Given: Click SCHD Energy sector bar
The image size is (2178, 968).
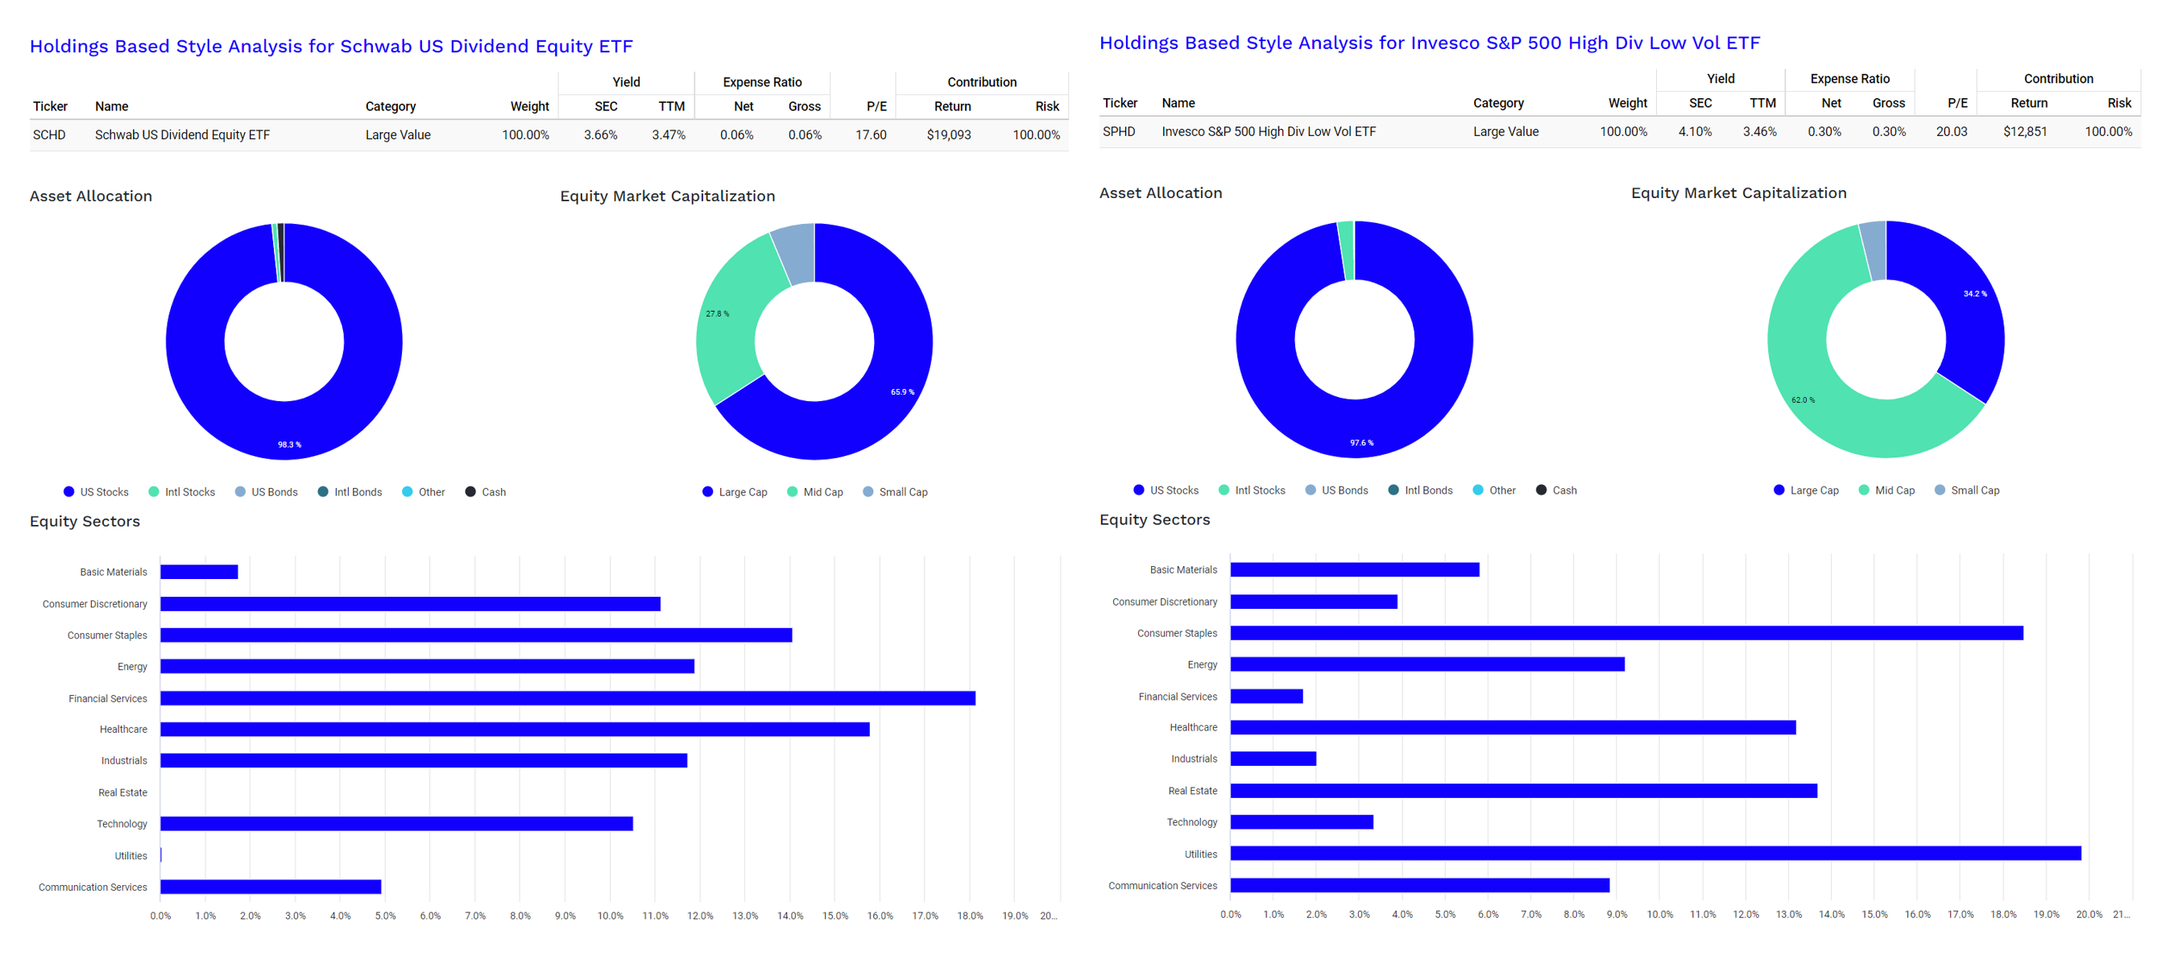Looking at the screenshot, I should click(x=427, y=667).
